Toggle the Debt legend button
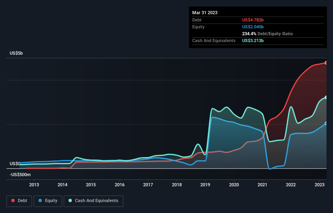Screen dimensions: 333x213 (x=19, y=201)
